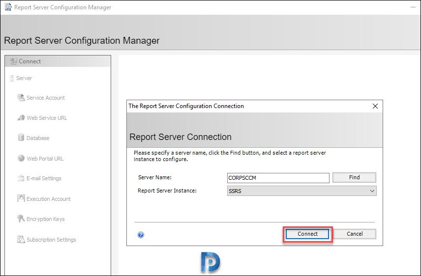
Task: Click the Connect button in the dialog
Action: click(307, 234)
